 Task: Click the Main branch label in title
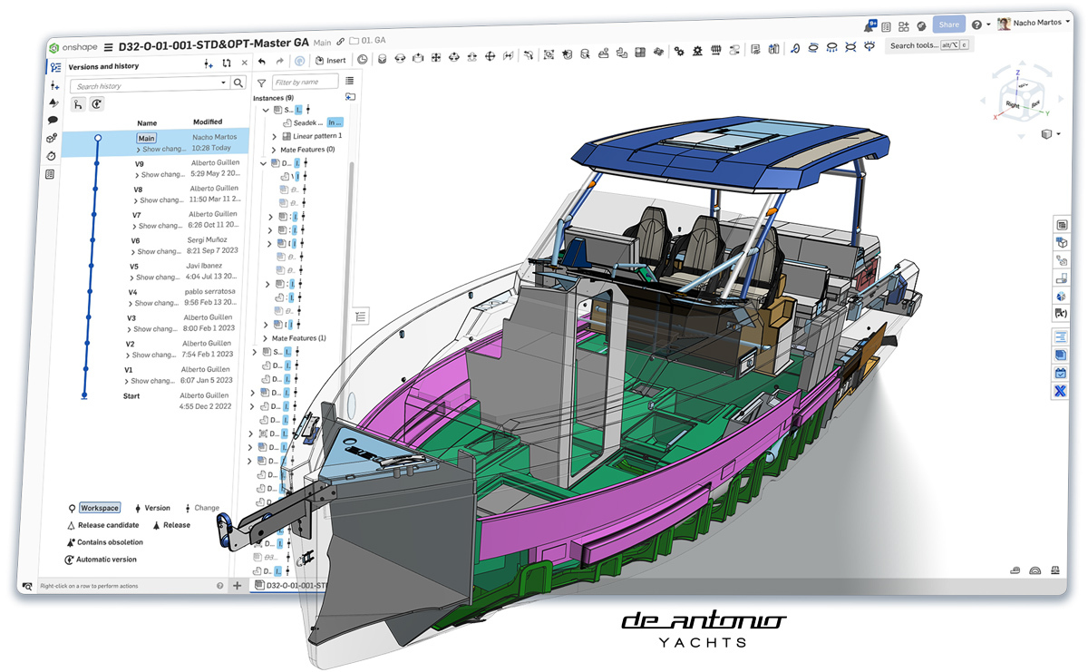pos(322,43)
